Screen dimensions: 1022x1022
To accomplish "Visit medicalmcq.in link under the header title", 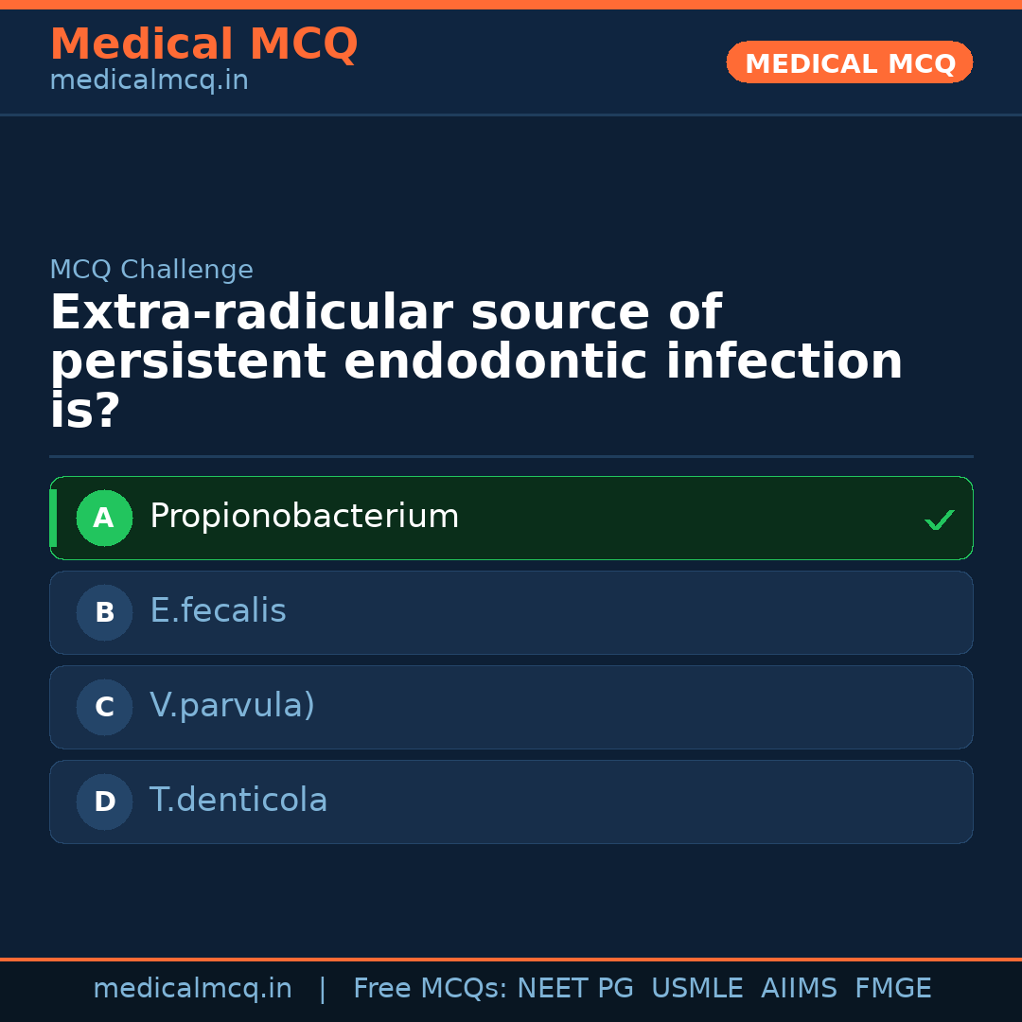I will (x=149, y=80).
